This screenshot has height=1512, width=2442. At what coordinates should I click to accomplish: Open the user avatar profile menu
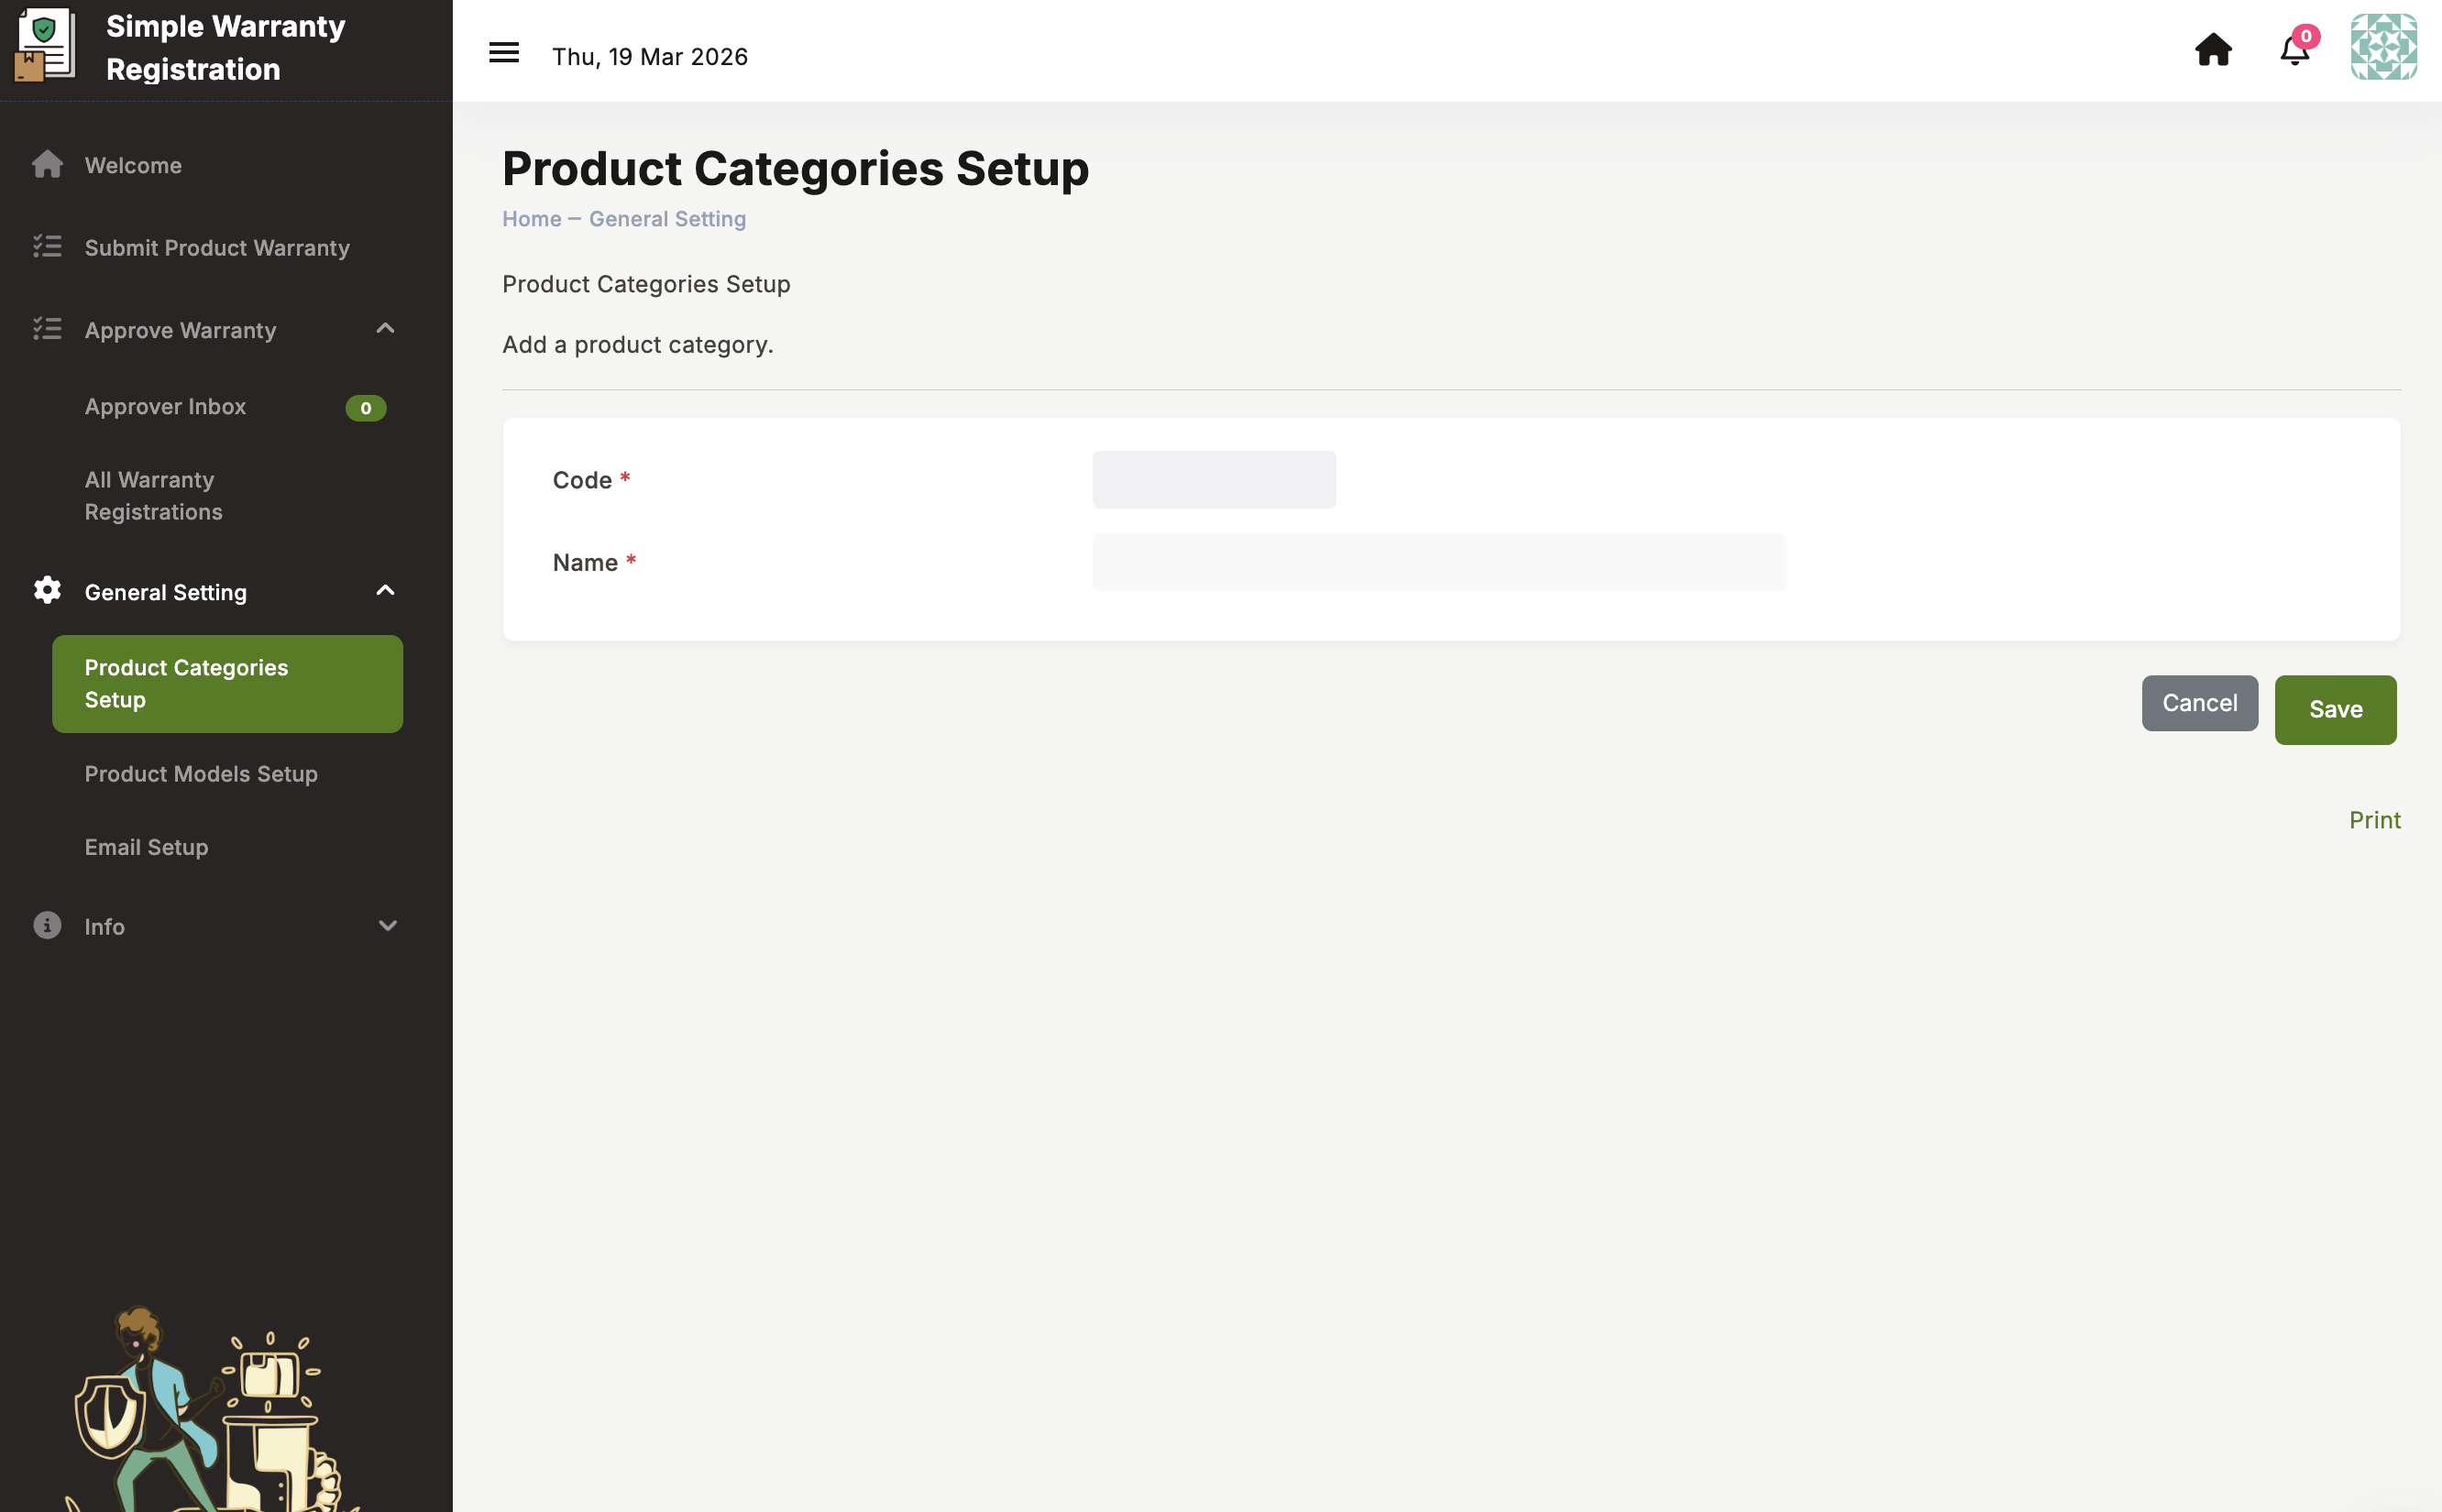[x=2383, y=47]
